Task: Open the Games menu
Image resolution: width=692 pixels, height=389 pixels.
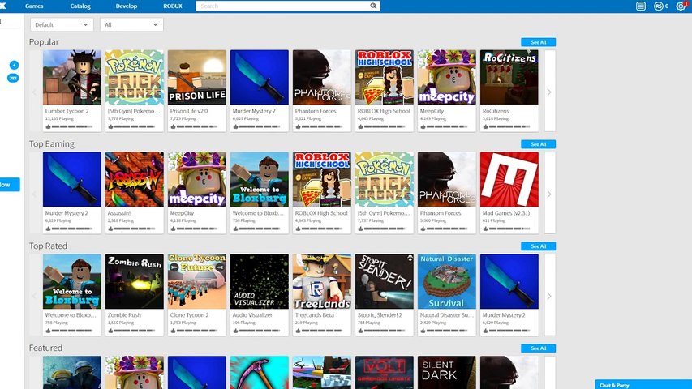Action: pyautogui.click(x=34, y=6)
